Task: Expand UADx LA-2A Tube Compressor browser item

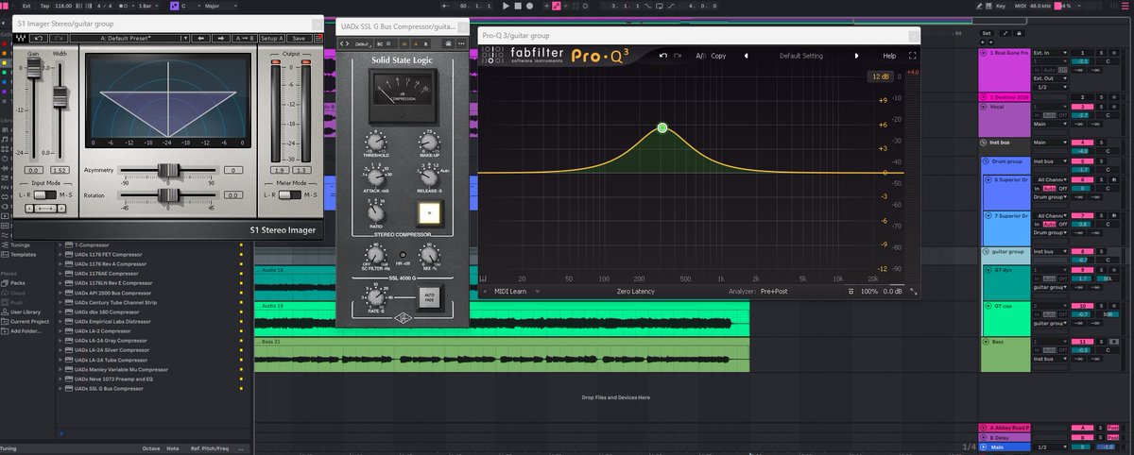Action: 60,360
